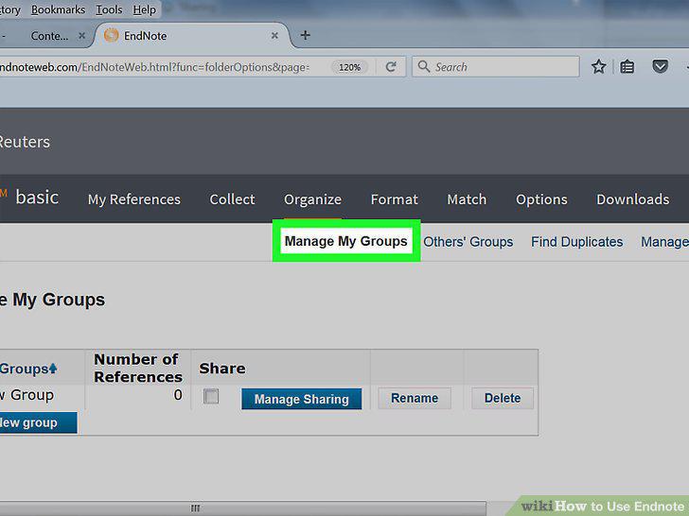
Task: Open a new tab with the plus icon
Action: point(306,35)
